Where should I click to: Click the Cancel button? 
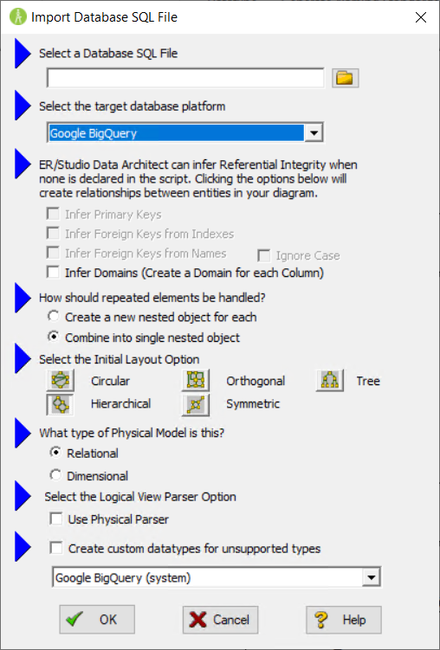[x=220, y=620]
